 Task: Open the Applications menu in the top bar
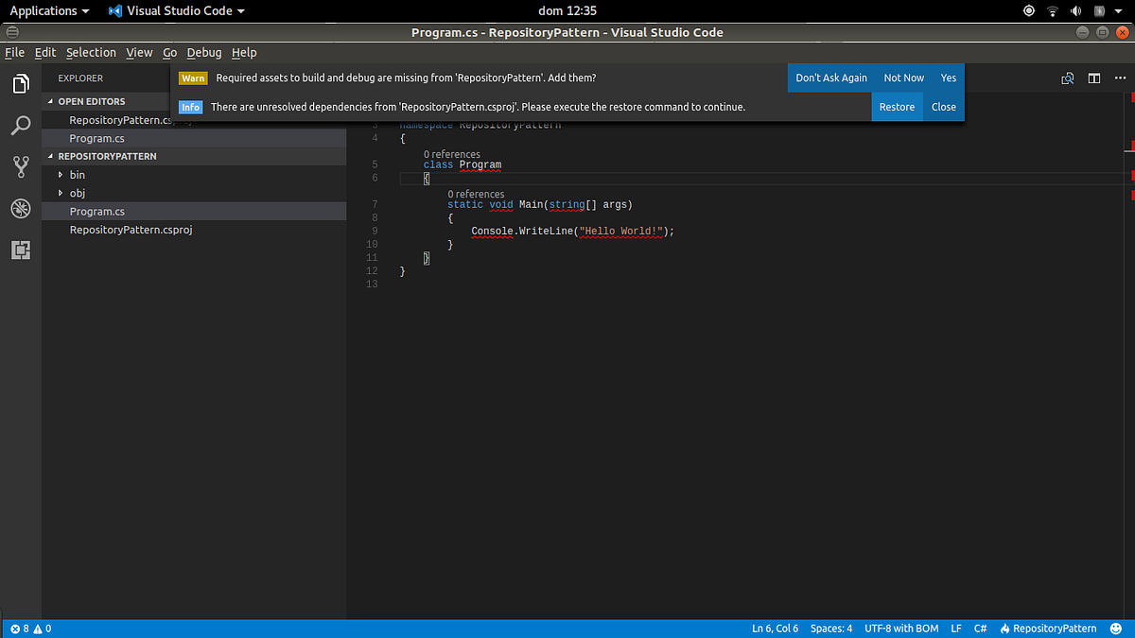(44, 10)
